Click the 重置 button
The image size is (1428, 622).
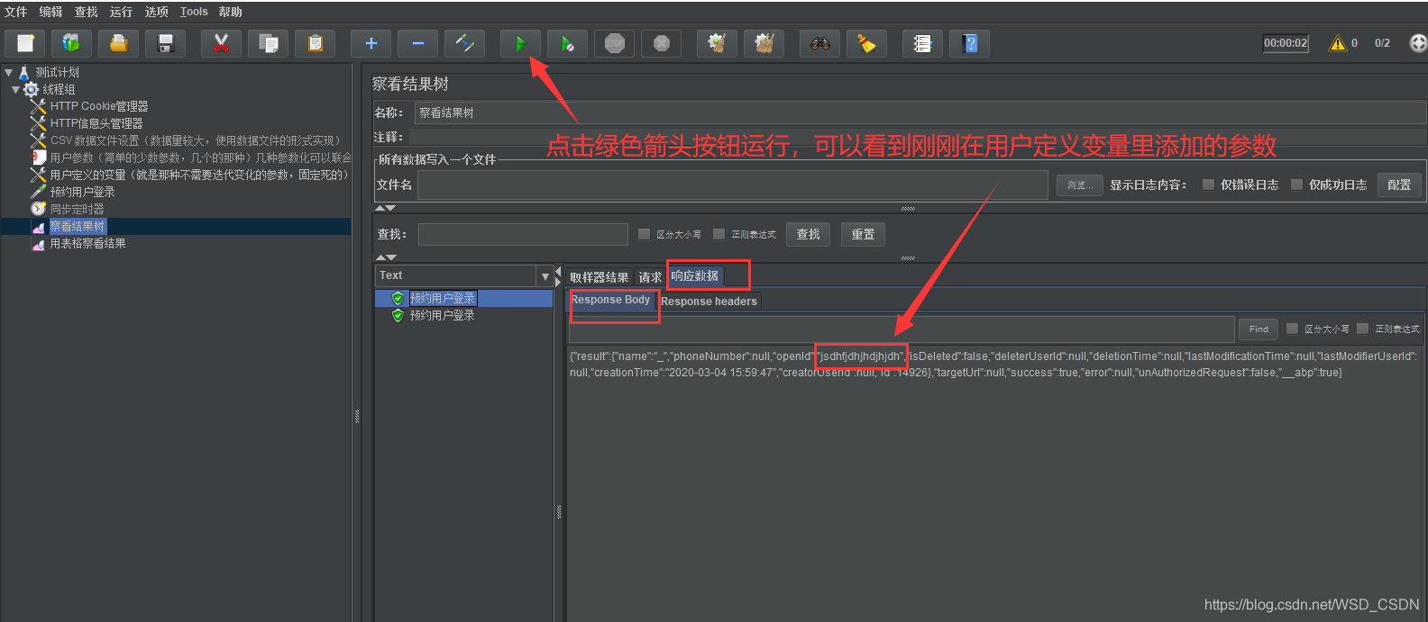point(863,234)
